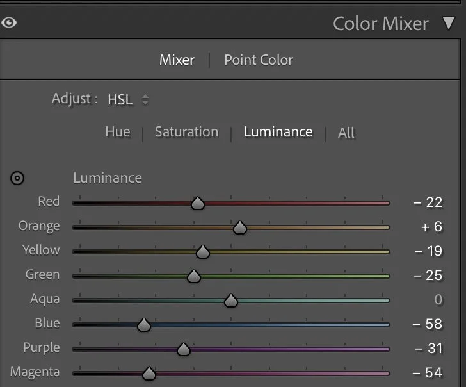466x387 pixels.
Task: Select the Hue tab
Action: (x=118, y=132)
